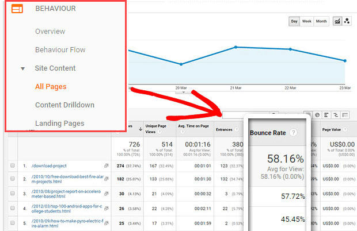Click the sort arrow on Page Views column
357x231 pixels.
coord(140,129)
